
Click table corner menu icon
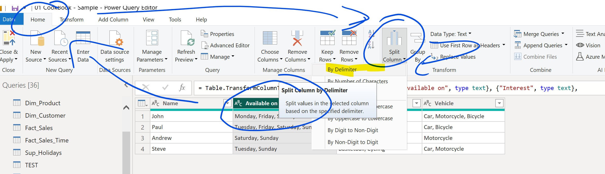pos(143,103)
